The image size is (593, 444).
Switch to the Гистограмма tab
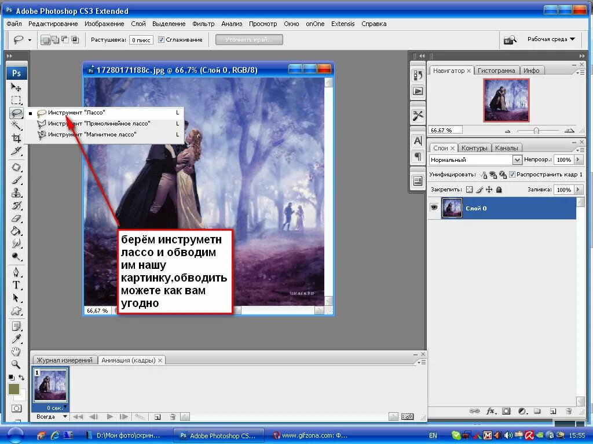pyautogui.click(x=496, y=71)
